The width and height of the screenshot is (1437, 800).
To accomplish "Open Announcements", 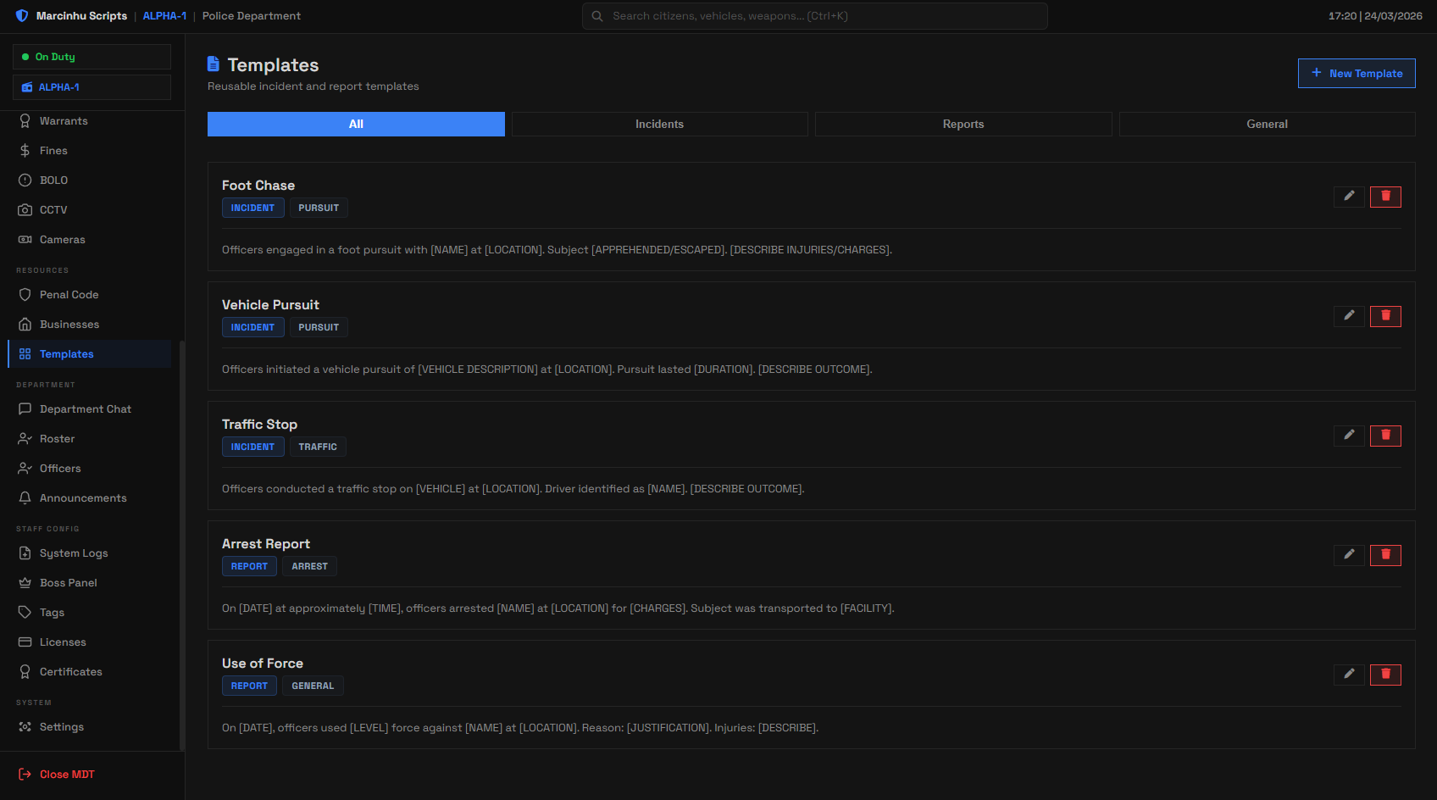I will [x=90, y=498].
